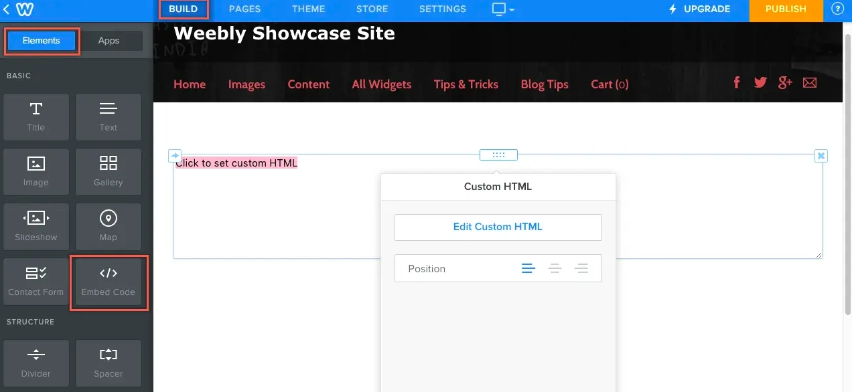This screenshot has width=852, height=392.
Task: Set position to center align
Action: pos(555,269)
